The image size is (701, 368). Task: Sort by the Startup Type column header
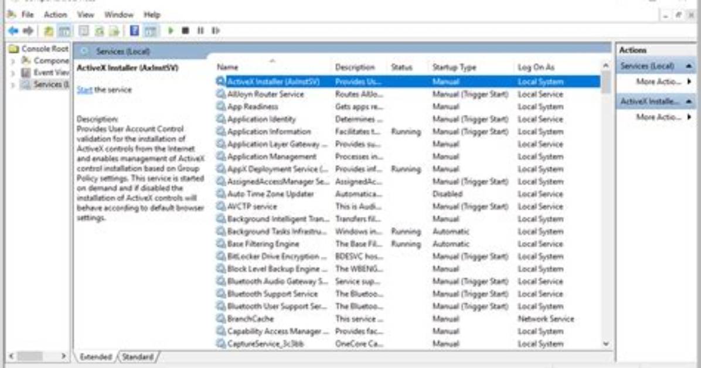point(454,67)
